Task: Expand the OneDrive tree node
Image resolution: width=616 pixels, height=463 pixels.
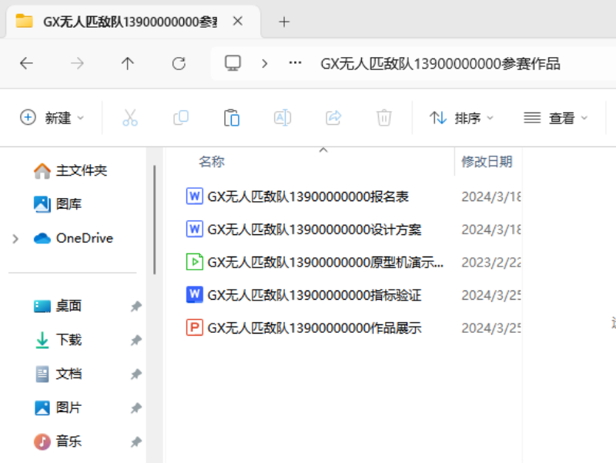Action: point(15,239)
